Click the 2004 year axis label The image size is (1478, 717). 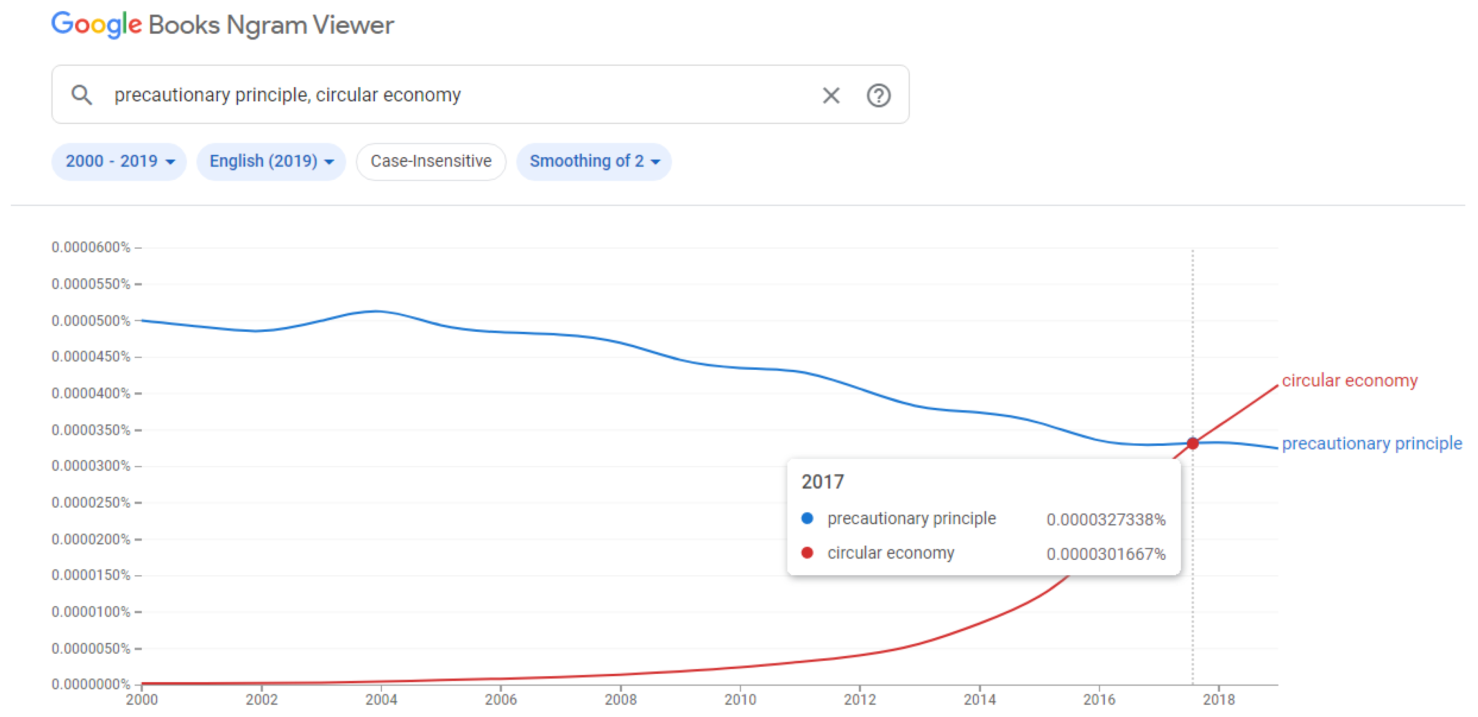click(x=381, y=699)
